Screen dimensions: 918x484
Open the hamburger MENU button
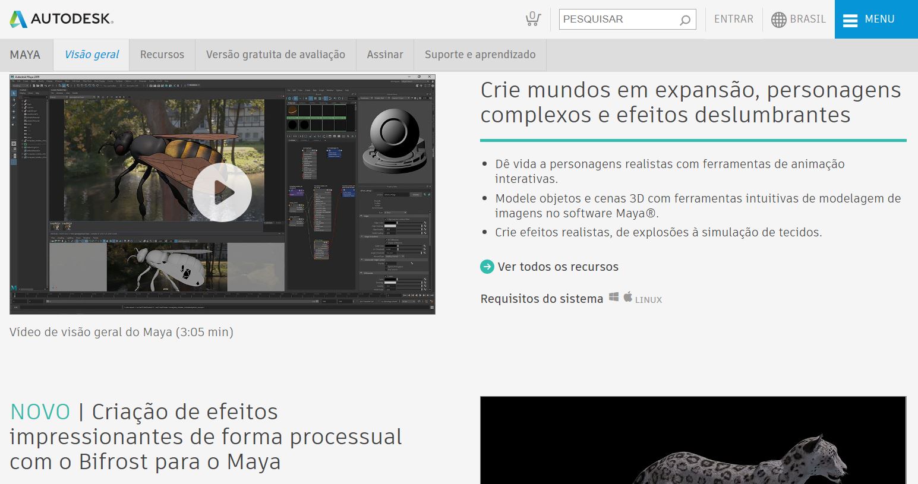876,19
